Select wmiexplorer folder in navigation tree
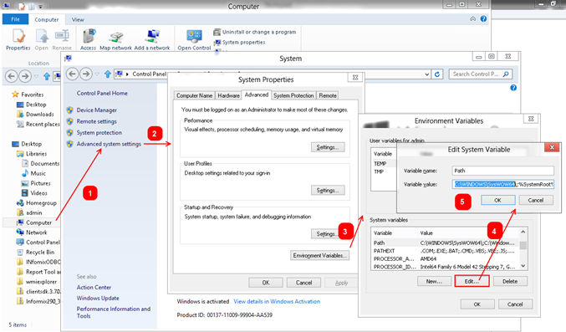 pyautogui.click(x=37, y=282)
